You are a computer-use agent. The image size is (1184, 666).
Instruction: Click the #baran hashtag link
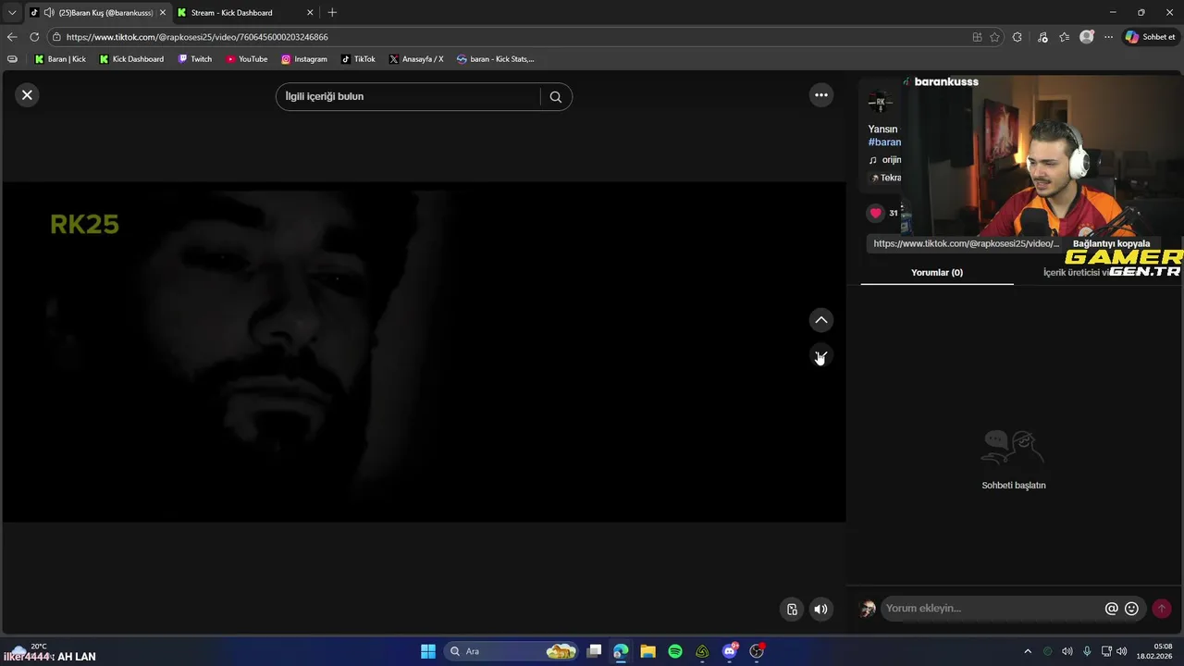[x=884, y=142]
